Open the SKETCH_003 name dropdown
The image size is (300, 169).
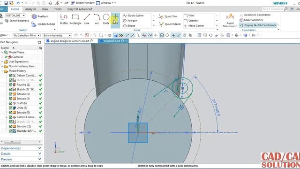(x=24, y=15)
